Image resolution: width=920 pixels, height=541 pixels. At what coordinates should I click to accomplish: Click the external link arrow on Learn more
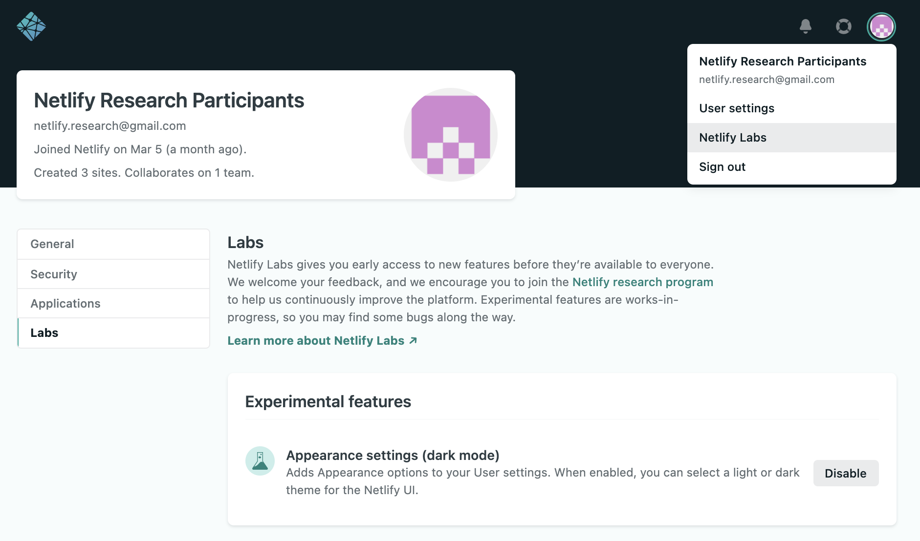[412, 340]
